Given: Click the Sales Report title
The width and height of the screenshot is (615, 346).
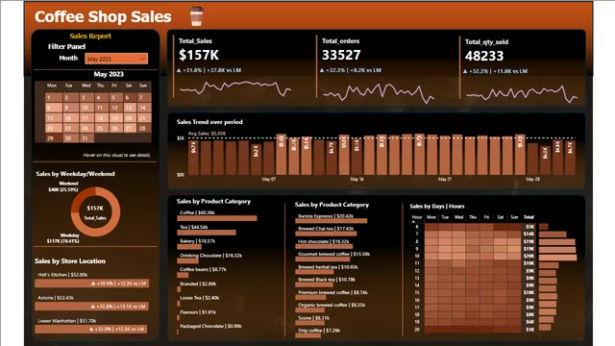Looking at the screenshot, I should [x=90, y=37].
